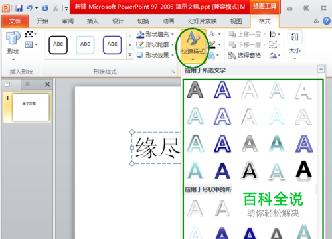Switch to the outline view tab in left pane
Image resolution: width=332 pixels, height=239 pixels.
tap(27, 84)
